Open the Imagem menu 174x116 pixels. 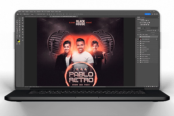pyautogui.click(x=27, y=12)
